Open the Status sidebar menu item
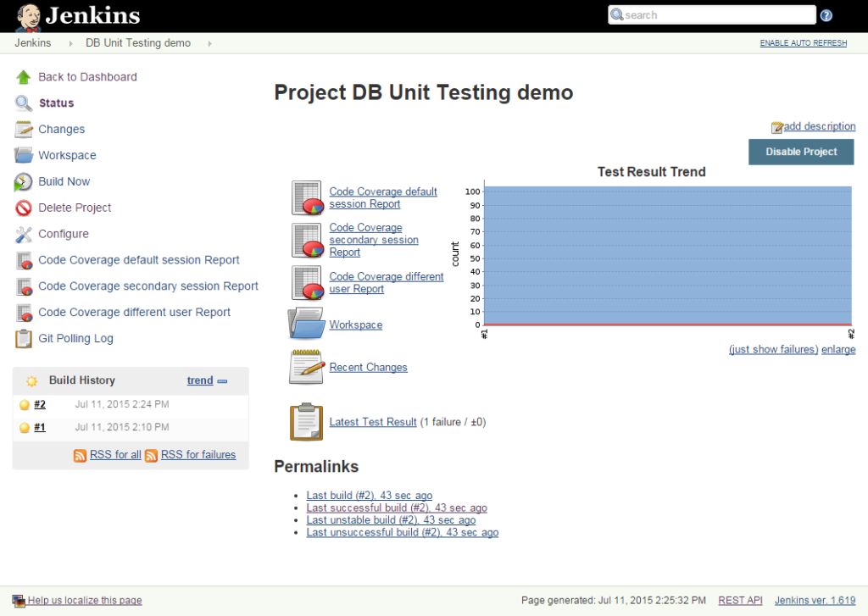 pyautogui.click(x=57, y=103)
